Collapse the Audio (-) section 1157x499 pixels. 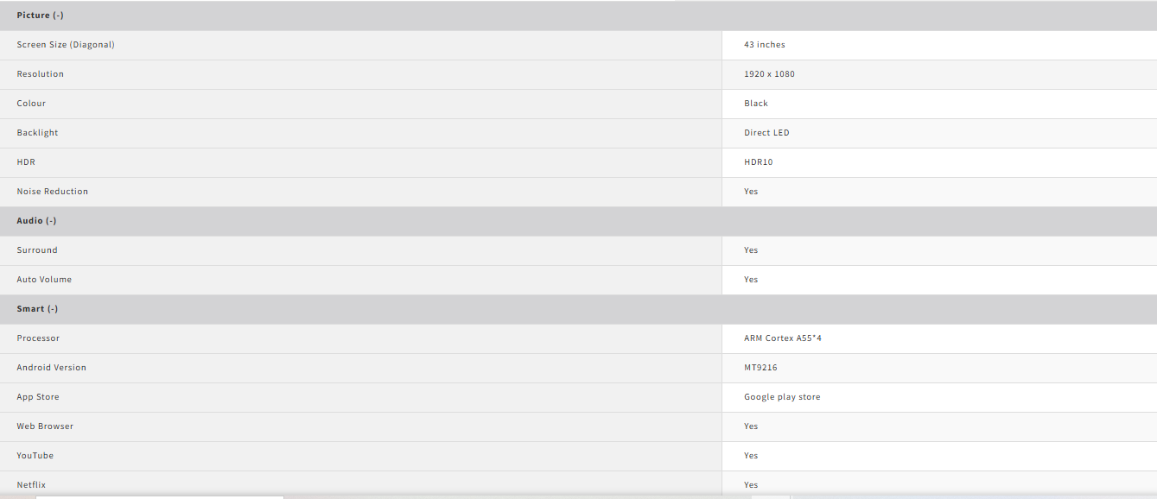pyautogui.click(x=36, y=221)
